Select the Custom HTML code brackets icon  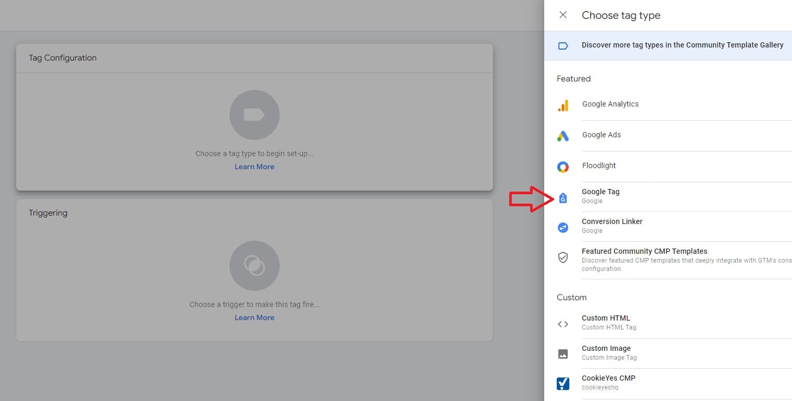point(563,324)
